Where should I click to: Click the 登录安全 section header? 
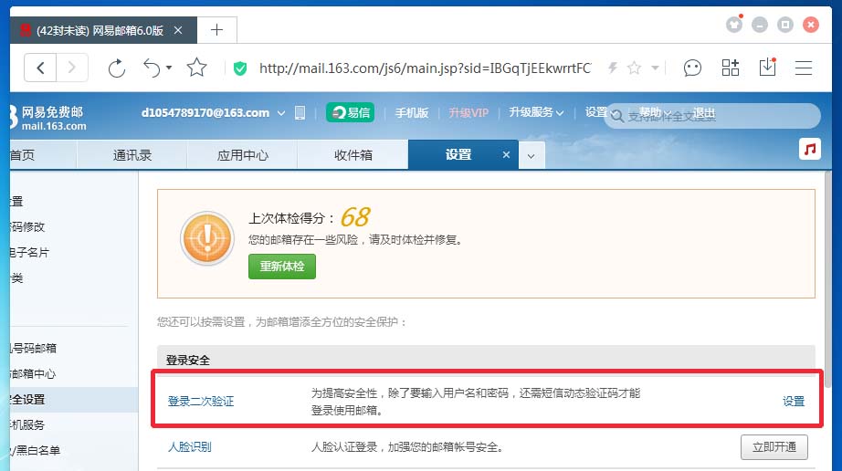tap(187, 360)
